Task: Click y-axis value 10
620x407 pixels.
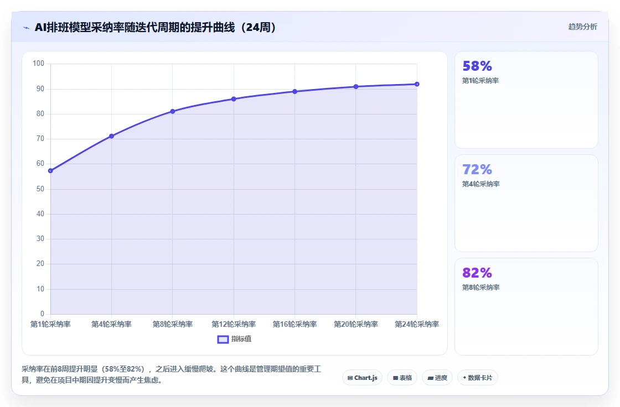Action: point(40,289)
